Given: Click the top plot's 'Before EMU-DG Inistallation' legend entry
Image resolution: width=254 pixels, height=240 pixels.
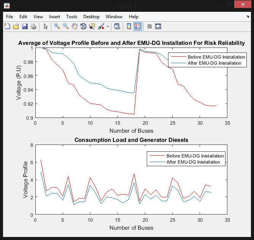Looking at the screenshot, I should tap(208, 57).
